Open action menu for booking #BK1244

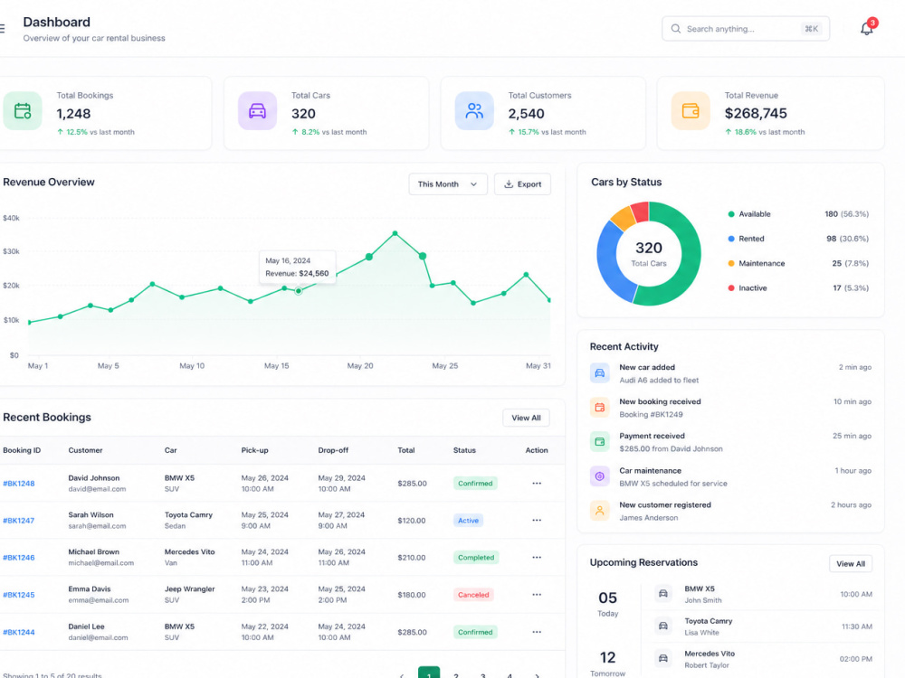pos(537,632)
